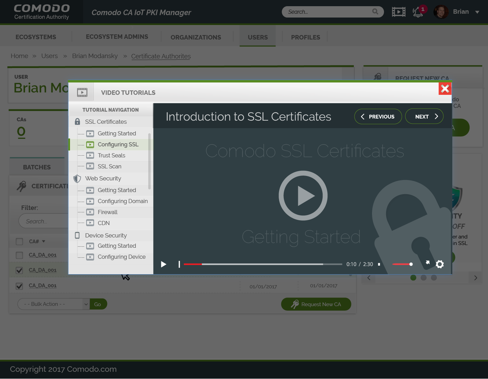Open the second CA_DA_001 link
This screenshot has height=379, width=488.
pyautogui.click(x=43, y=270)
